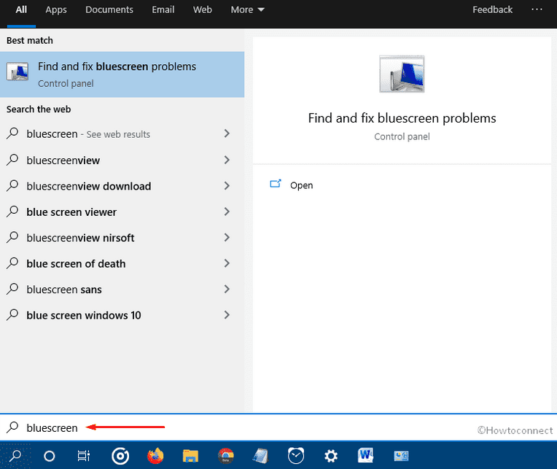This screenshot has width=557, height=469.
Task: Expand chevron next to bluescreen sans
Action: click(x=227, y=290)
